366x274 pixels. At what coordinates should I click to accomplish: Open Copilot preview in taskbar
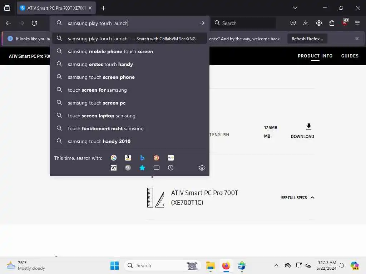pyautogui.click(x=355, y=265)
